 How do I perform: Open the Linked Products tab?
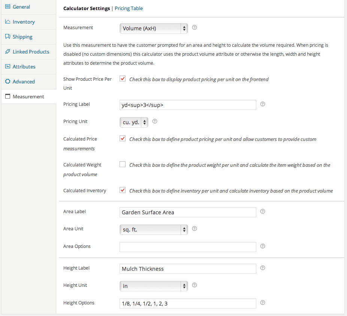[31, 52]
